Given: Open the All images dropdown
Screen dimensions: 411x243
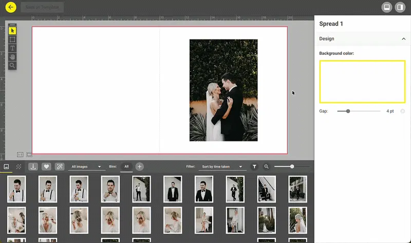Looking at the screenshot, I should pos(86,167).
